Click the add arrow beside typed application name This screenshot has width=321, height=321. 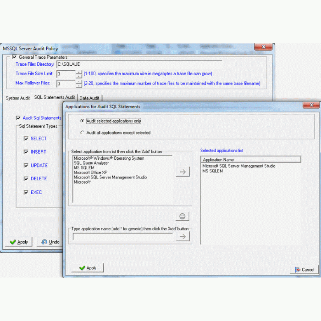click(x=183, y=237)
